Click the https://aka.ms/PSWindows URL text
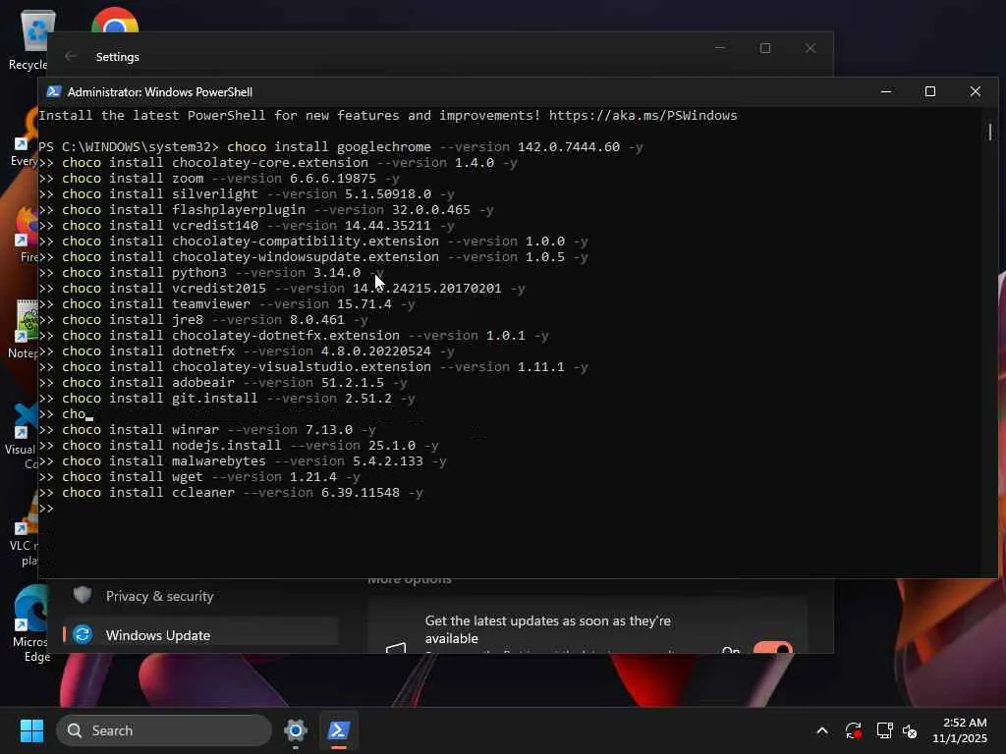1006x754 pixels. [643, 116]
